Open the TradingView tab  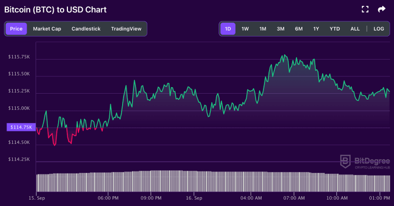(126, 29)
